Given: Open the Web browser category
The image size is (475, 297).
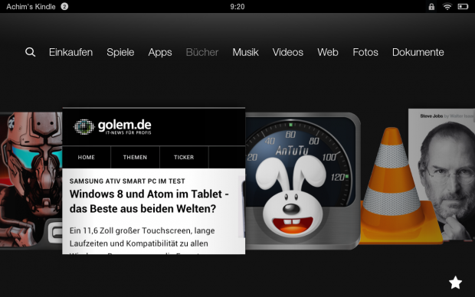Looking at the screenshot, I should (328, 52).
